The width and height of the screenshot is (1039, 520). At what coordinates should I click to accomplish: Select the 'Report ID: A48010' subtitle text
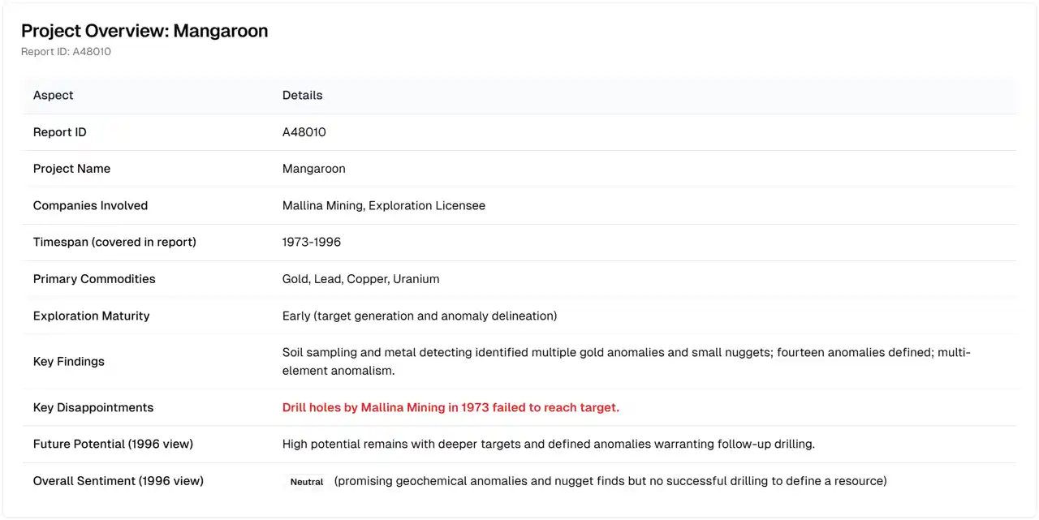tap(66, 52)
